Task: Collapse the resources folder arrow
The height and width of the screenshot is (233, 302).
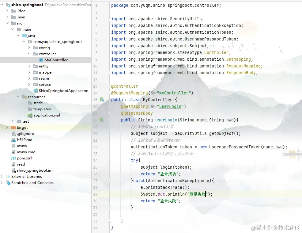Action: coord(18,97)
